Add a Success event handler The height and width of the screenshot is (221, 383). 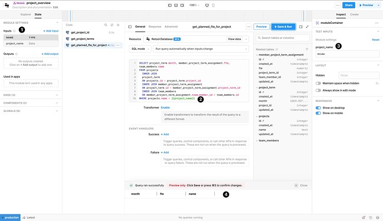tap(165, 134)
